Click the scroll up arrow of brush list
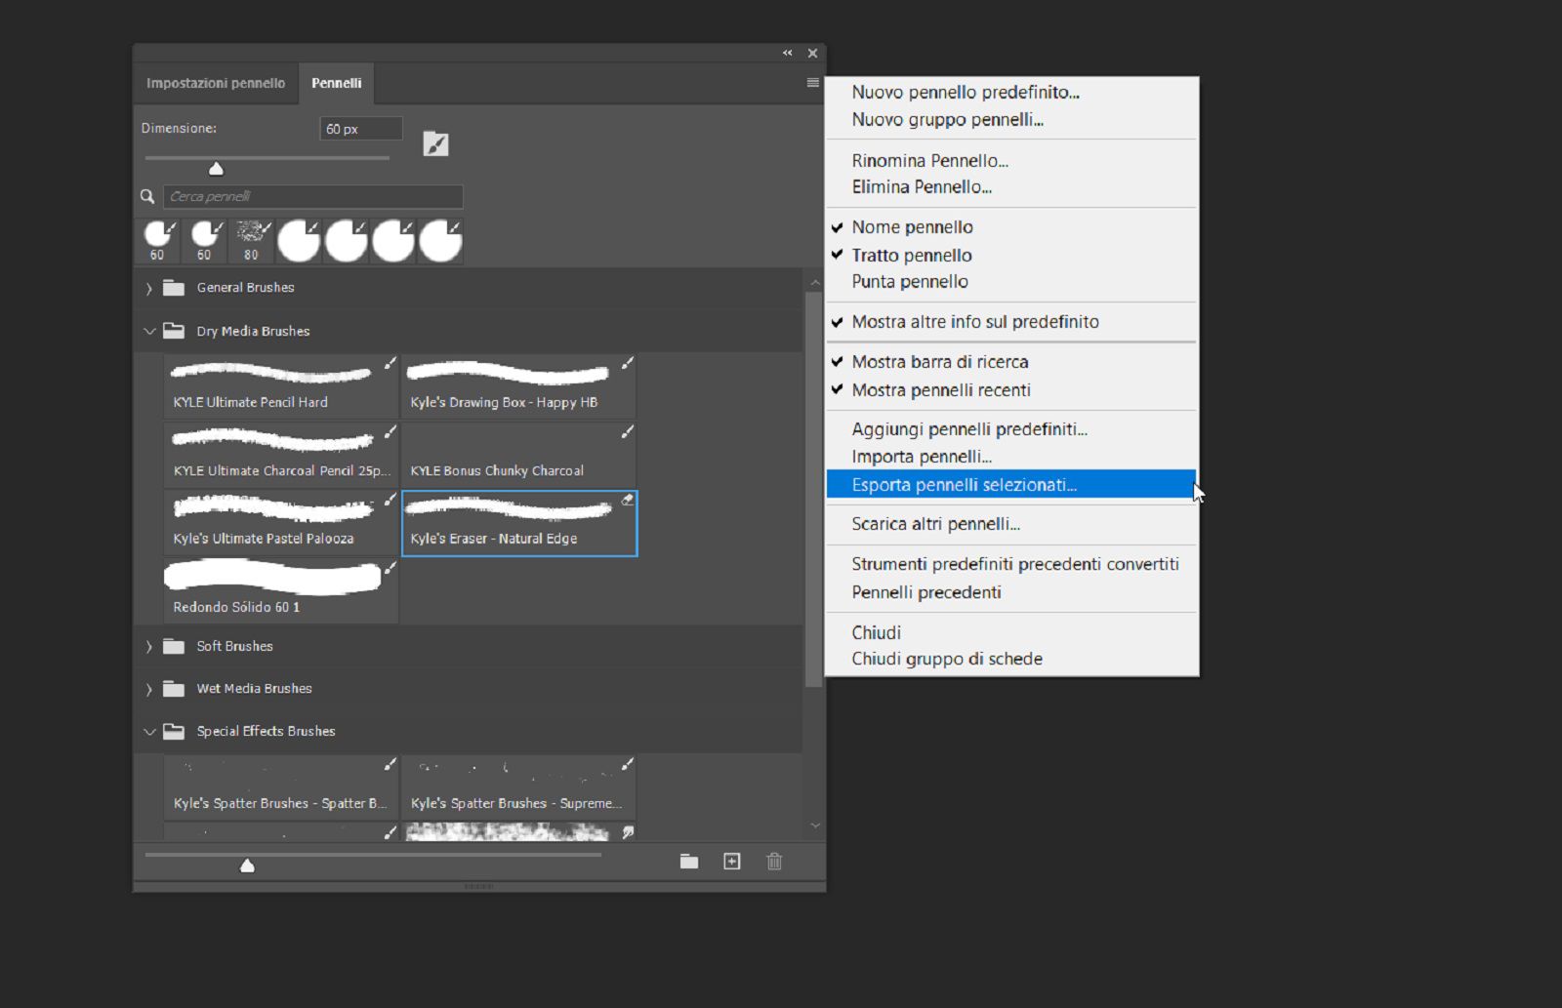The width and height of the screenshot is (1562, 1008). (x=814, y=282)
